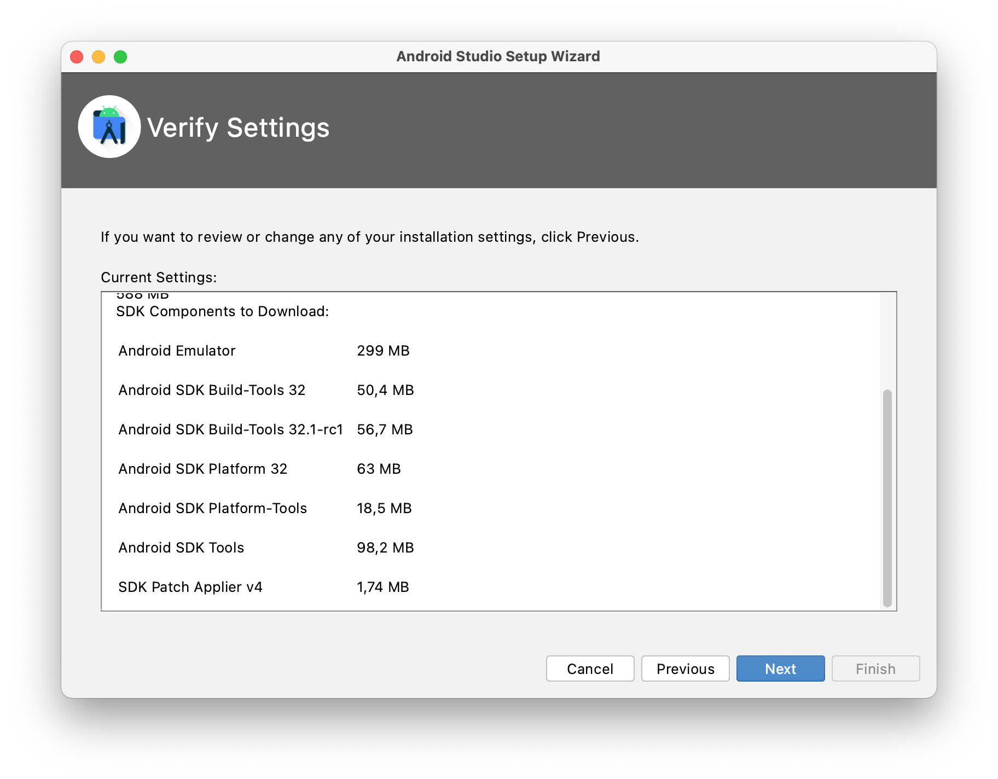
Task: Proceed by clicking Next
Action: (x=780, y=668)
